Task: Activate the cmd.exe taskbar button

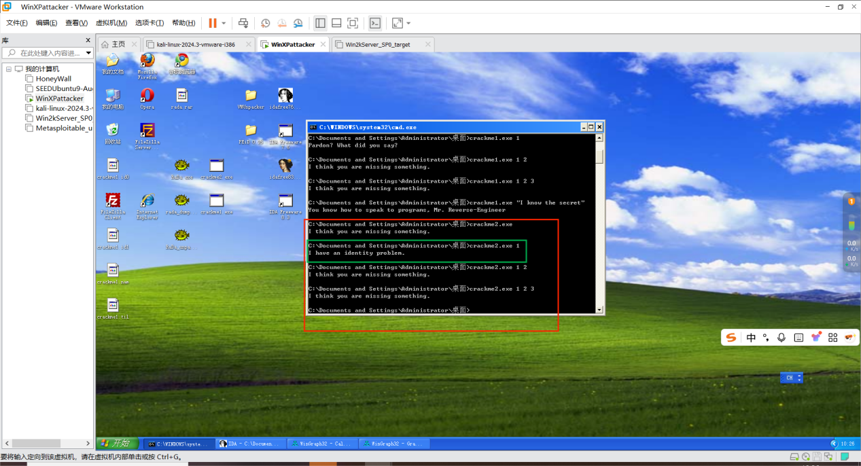Action: (x=179, y=444)
